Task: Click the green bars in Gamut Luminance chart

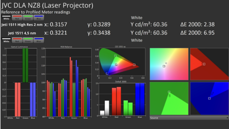Action: click(x=25, y=66)
